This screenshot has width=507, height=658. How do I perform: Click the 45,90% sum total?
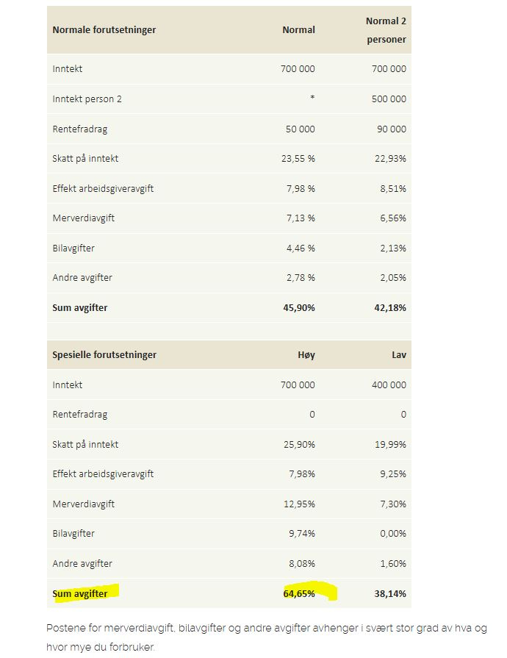click(x=298, y=308)
